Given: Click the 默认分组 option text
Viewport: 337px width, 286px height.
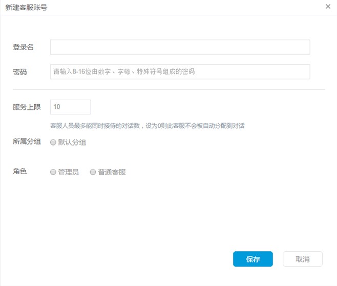Looking at the screenshot, I should 72,142.
